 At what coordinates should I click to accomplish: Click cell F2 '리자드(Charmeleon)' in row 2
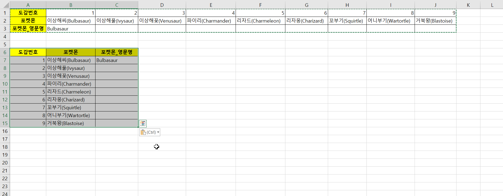tap(260, 21)
